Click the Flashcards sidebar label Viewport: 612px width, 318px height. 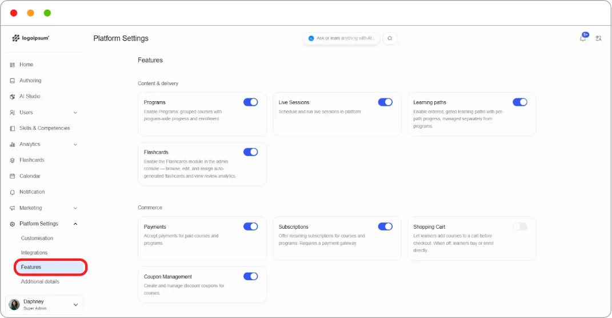click(32, 160)
